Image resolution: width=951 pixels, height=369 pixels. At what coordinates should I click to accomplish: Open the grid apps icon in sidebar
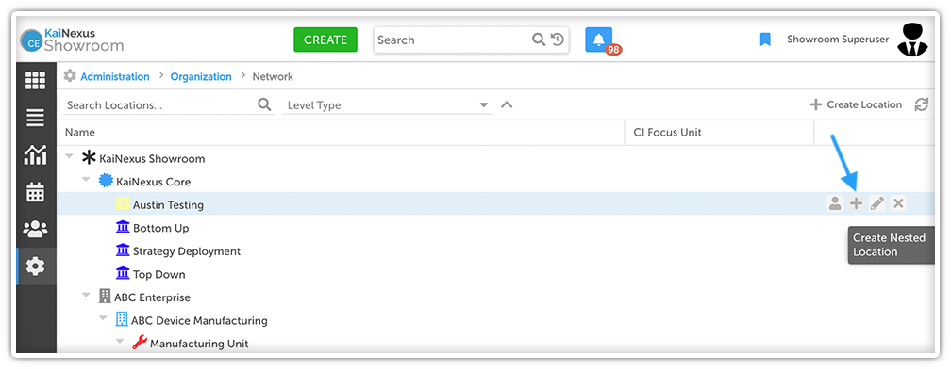(x=35, y=81)
